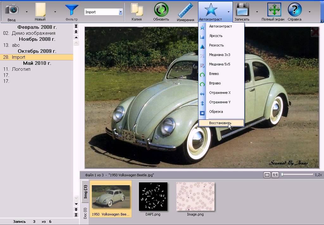This screenshot has height=225, width=324.
Task: Select the 1950 Volkswagen Beetle thumbnail
Action: point(111,199)
